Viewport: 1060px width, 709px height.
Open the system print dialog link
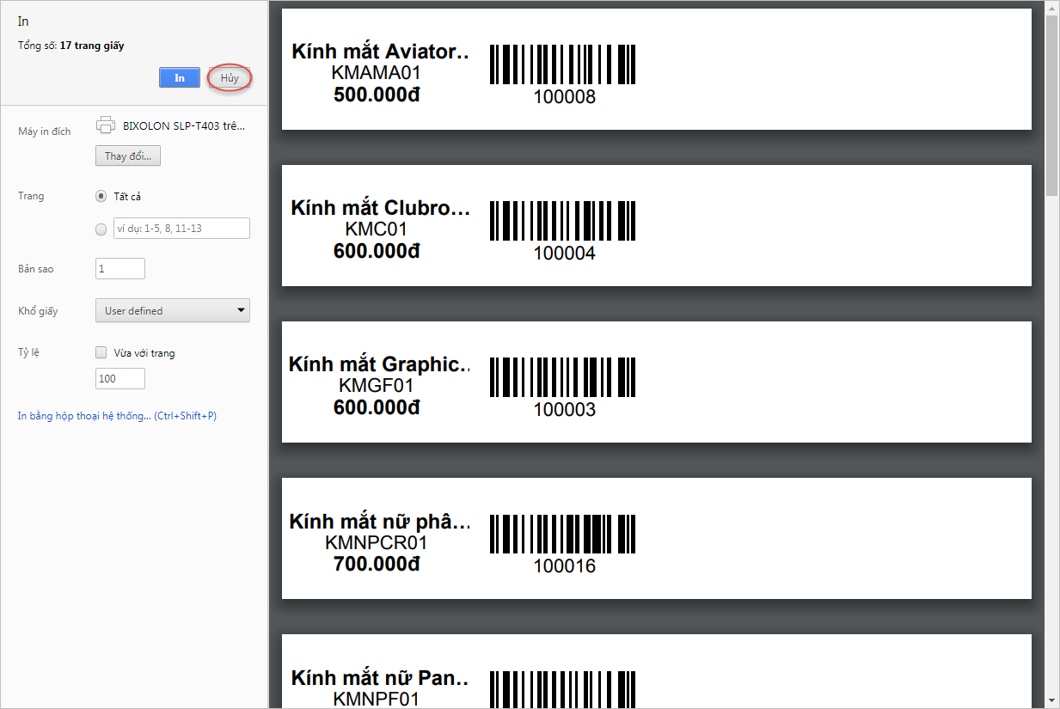117,416
